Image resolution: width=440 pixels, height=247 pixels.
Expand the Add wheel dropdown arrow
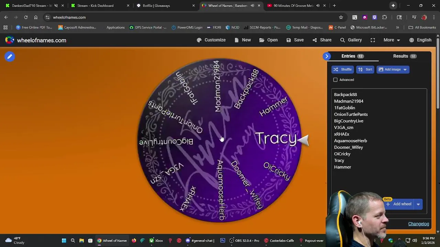tap(418, 204)
